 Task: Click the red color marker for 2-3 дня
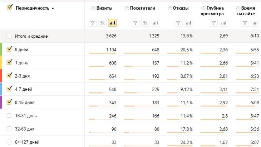tap(1, 76)
